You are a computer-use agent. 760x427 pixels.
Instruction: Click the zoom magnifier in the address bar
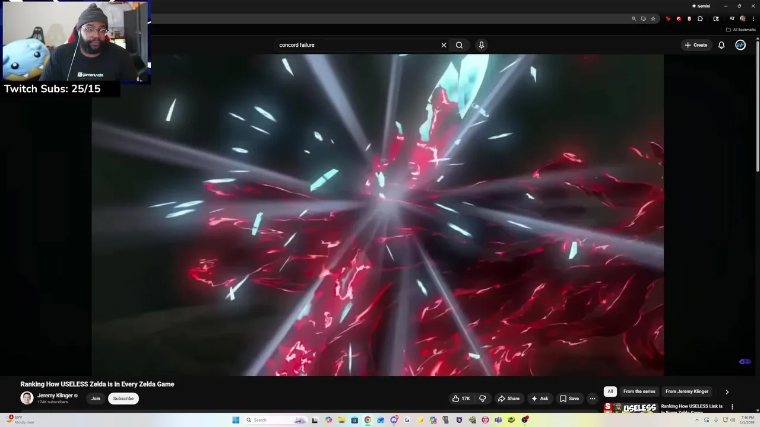634,18
